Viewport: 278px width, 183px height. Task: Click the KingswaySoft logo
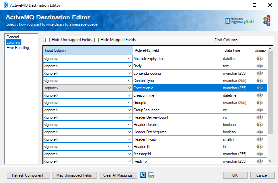coord(240,21)
